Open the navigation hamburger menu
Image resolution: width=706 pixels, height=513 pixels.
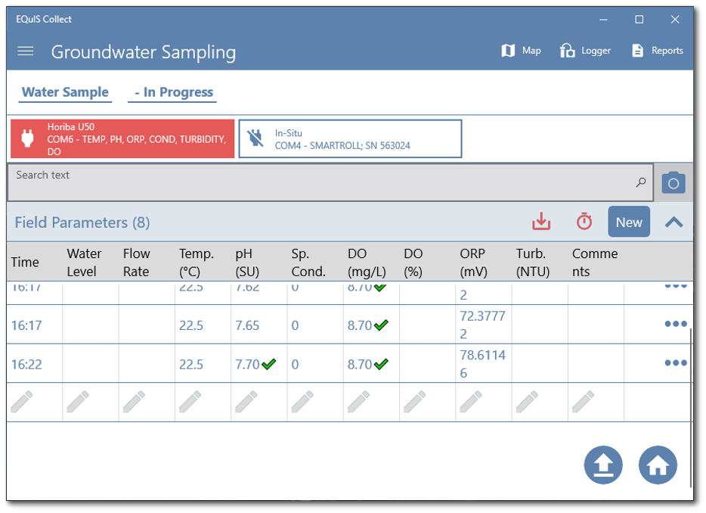click(25, 51)
